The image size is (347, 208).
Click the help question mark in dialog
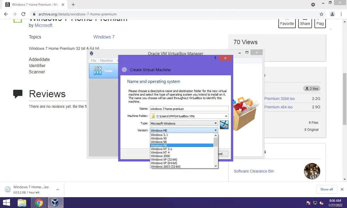tap(215, 58)
